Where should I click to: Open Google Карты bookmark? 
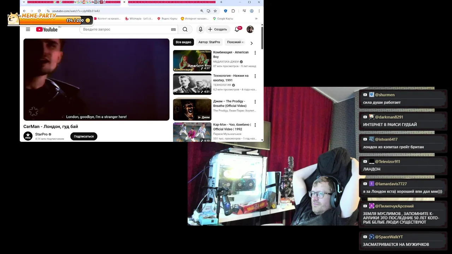223,19
